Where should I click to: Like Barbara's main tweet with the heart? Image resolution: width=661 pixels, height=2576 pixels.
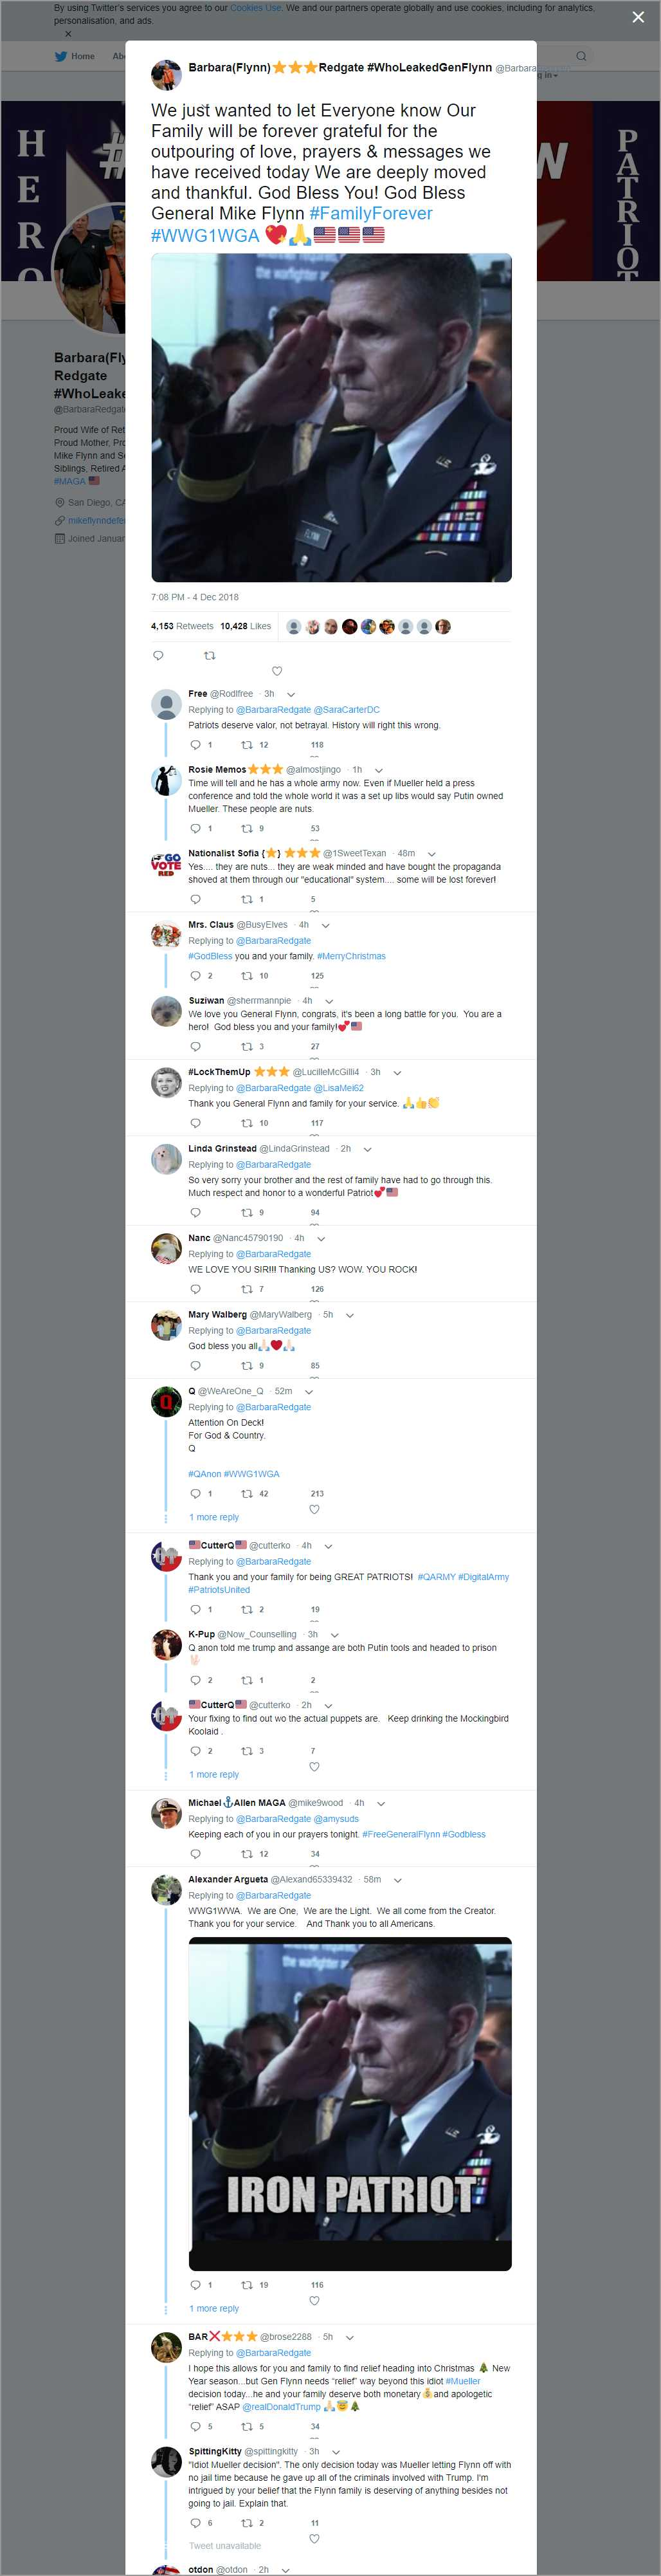(x=277, y=671)
